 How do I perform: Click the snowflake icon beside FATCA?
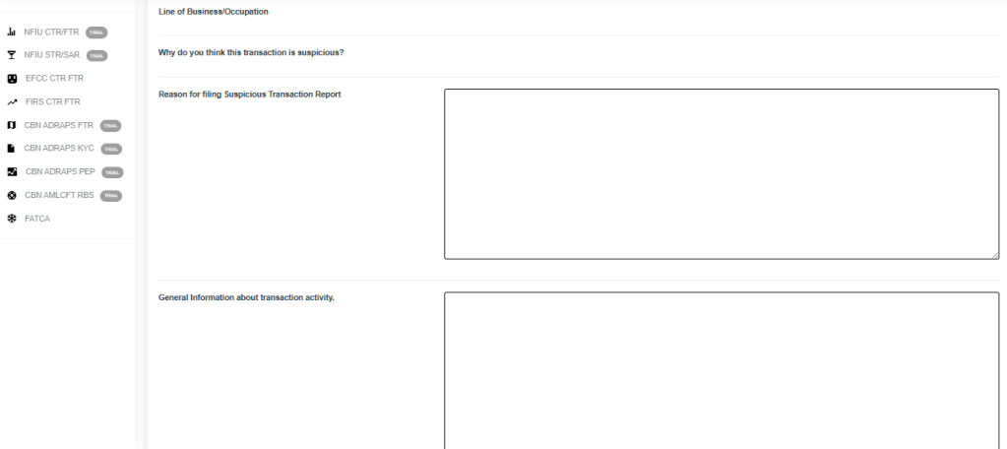(x=12, y=219)
